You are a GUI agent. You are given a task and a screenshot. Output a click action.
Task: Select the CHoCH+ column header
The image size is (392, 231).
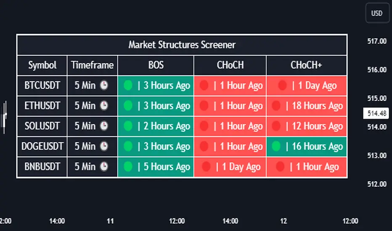[306, 66]
